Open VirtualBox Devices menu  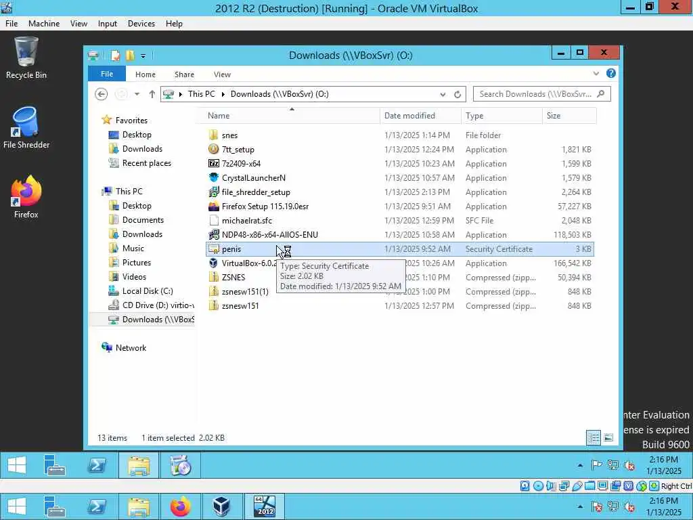coord(141,24)
